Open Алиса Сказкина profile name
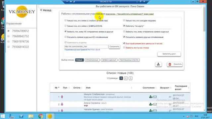 click(92, 103)
